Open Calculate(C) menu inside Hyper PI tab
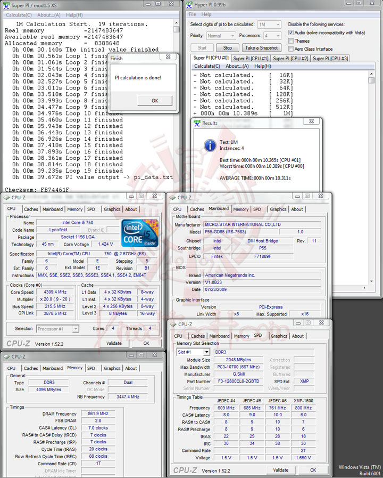This screenshot has height=478, width=383. click(207, 66)
